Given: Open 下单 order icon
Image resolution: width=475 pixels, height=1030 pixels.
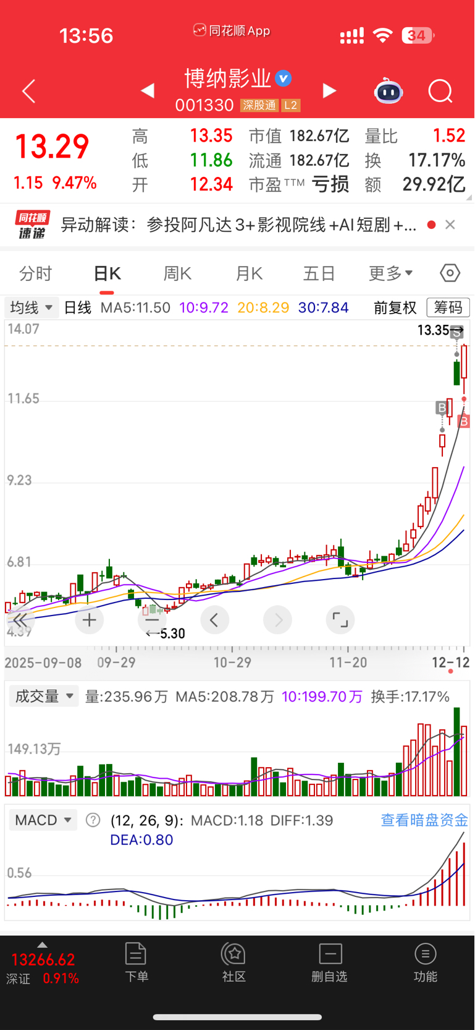Looking at the screenshot, I should click(135, 954).
